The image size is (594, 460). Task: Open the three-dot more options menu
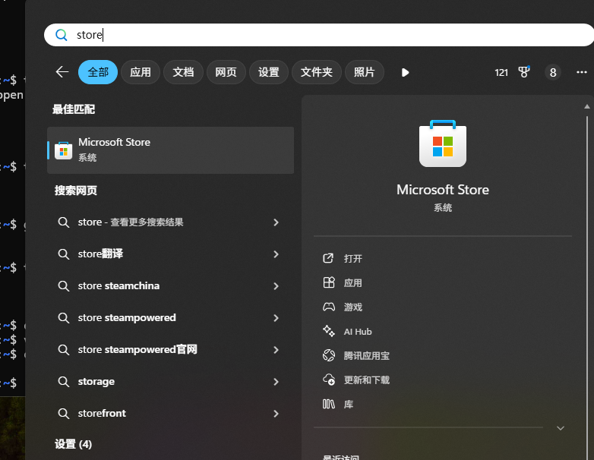click(582, 72)
